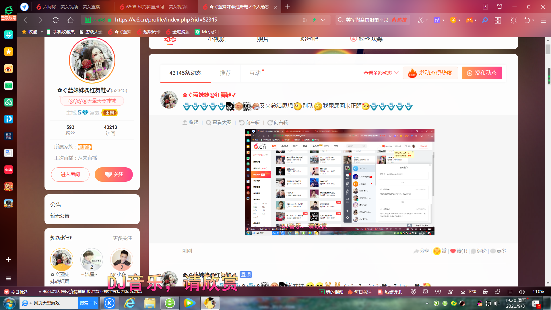This screenshot has width=551, height=310.
Task: Open the 粉丝众筹 tab
Action: click(366, 39)
